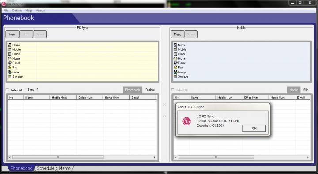The height and width of the screenshot is (174, 318).
Task: Select the Phonebook source tab in PC Sync
Action: coord(132,90)
